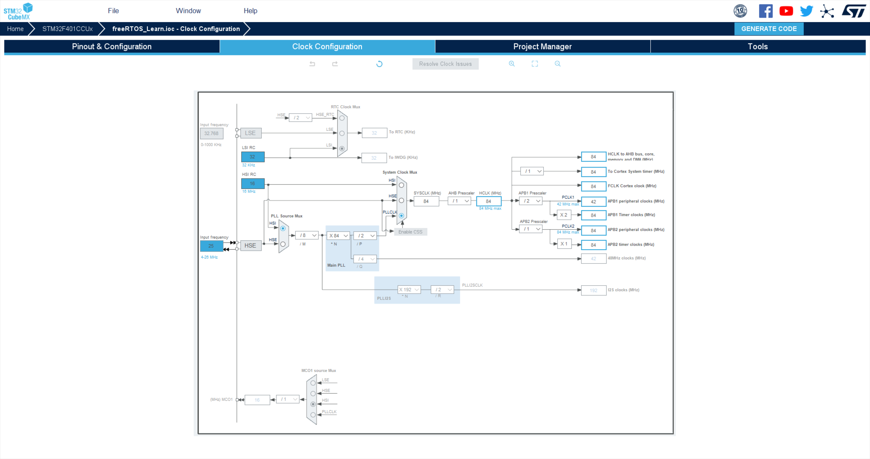Click the 48MHz clocks value box
This screenshot has width=870, height=459.
(x=593, y=259)
